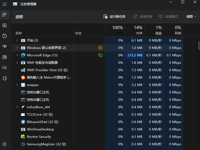
Task: Click the BitLaunchPad rocket icon
Action: tap(23, 122)
